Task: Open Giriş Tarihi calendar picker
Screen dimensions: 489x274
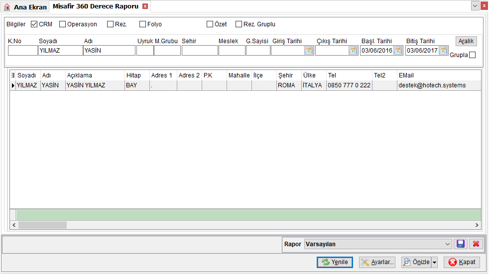Action: point(308,51)
